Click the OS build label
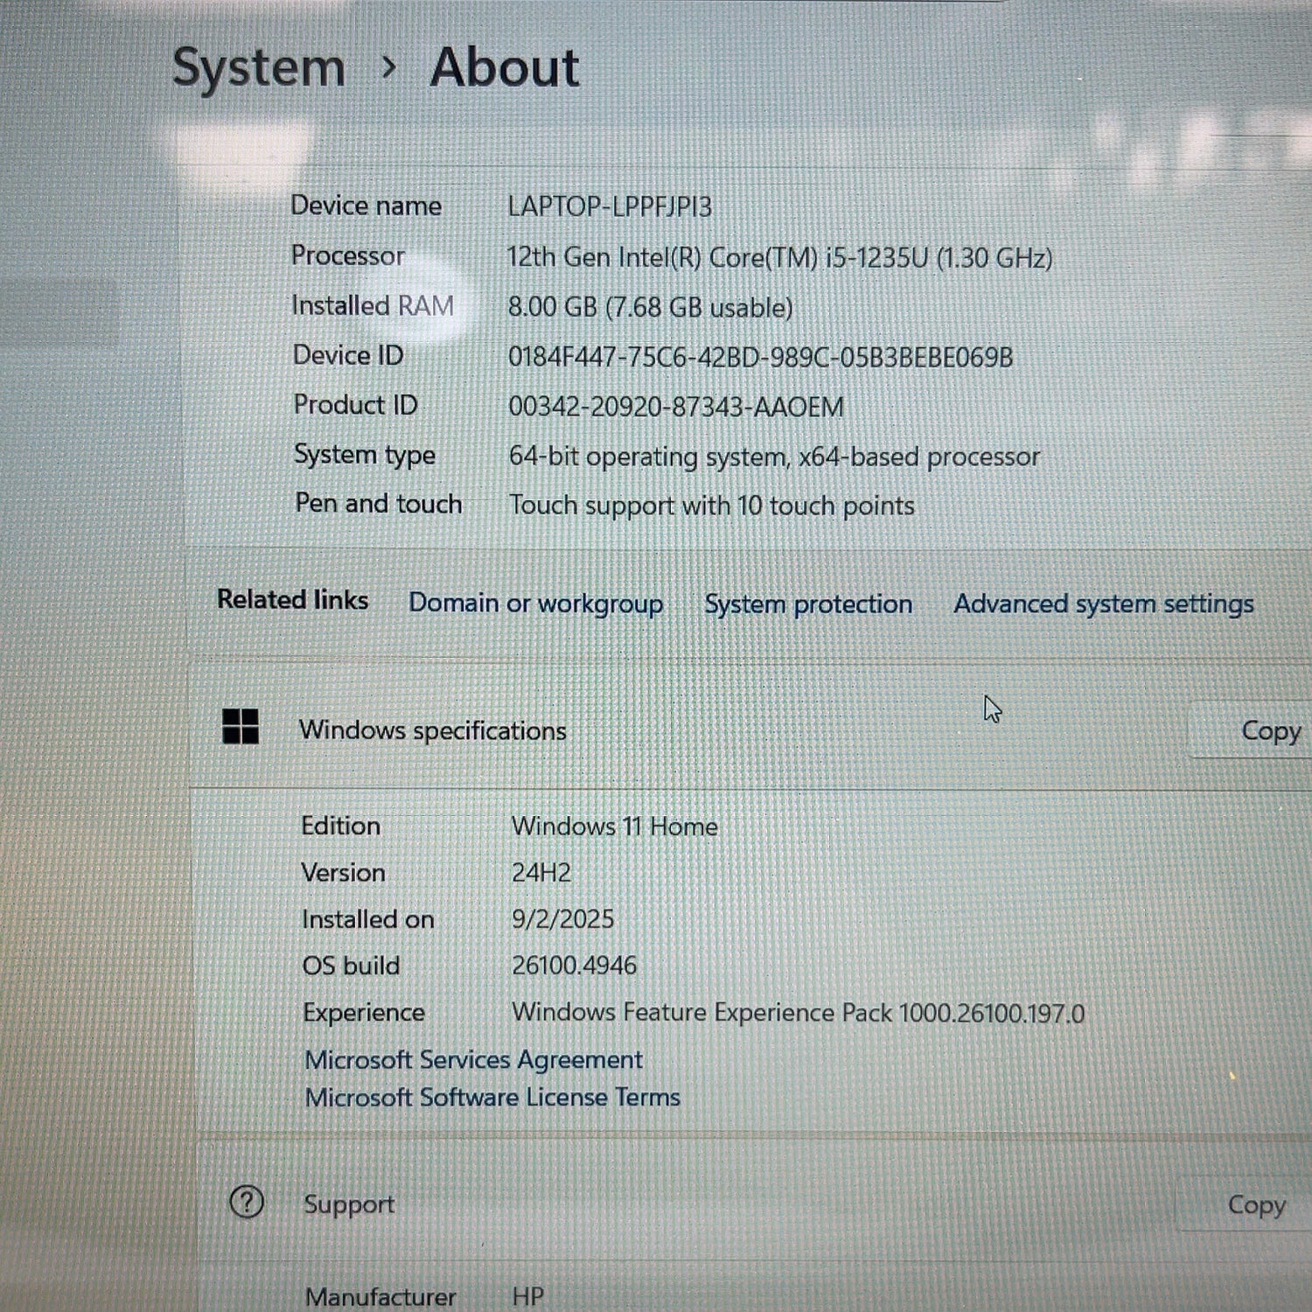This screenshot has width=1312, height=1312. [x=351, y=966]
